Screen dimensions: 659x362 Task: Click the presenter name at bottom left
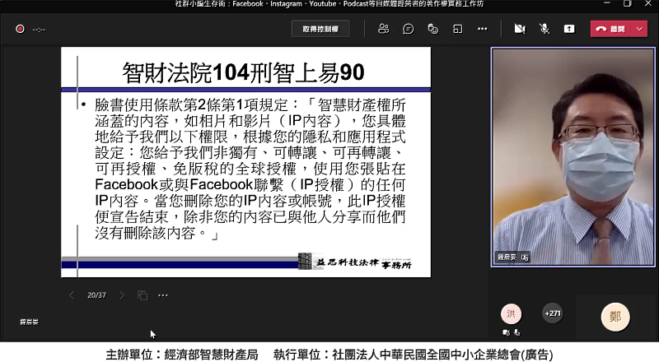[29, 323]
